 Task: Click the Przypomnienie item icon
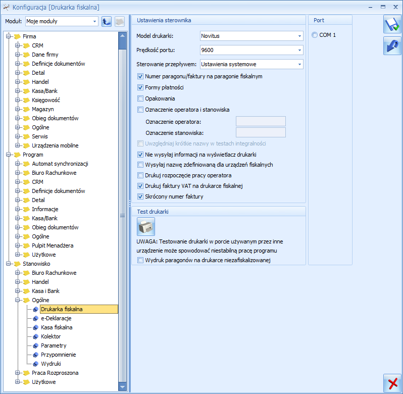[x=36, y=355]
